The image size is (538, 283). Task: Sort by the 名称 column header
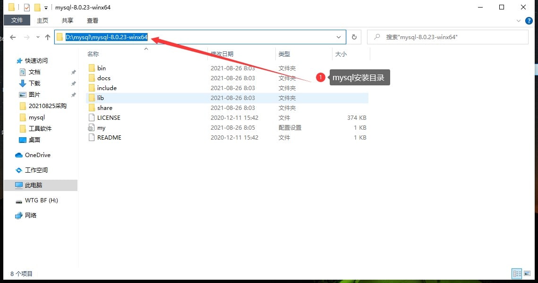pyautogui.click(x=93, y=54)
